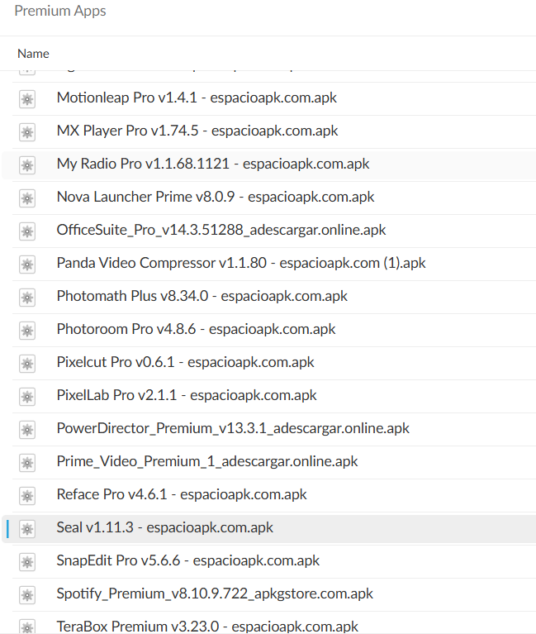Click the Motionleap Pro apk file icon
The width and height of the screenshot is (536, 634).
click(x=27, y=99)
